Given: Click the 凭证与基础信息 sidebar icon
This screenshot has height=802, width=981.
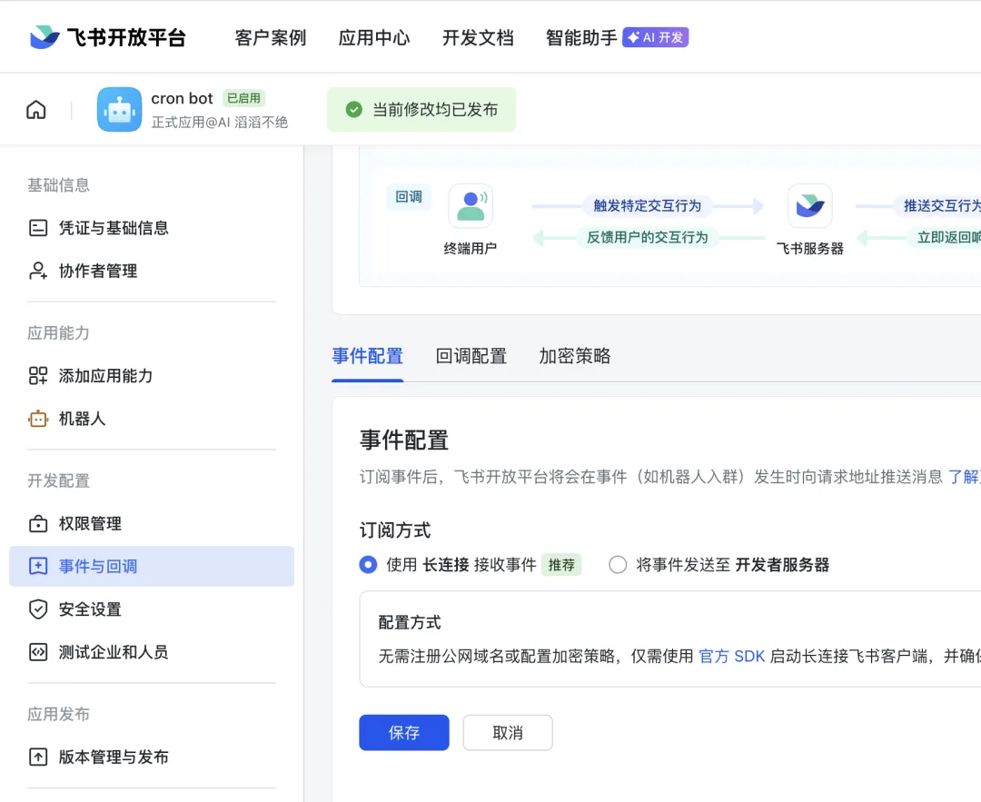Looking at the screenshot, I should pyautogui.click(x=38, y=228).
